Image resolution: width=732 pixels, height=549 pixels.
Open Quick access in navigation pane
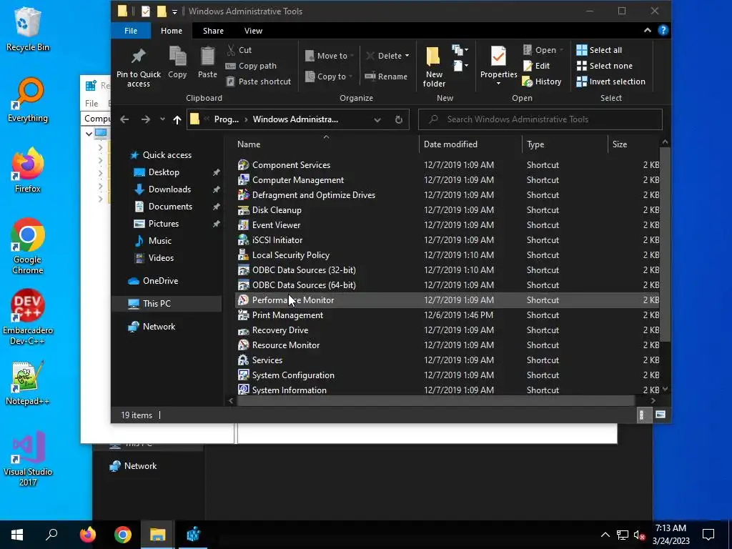click(x=166, y=155)
